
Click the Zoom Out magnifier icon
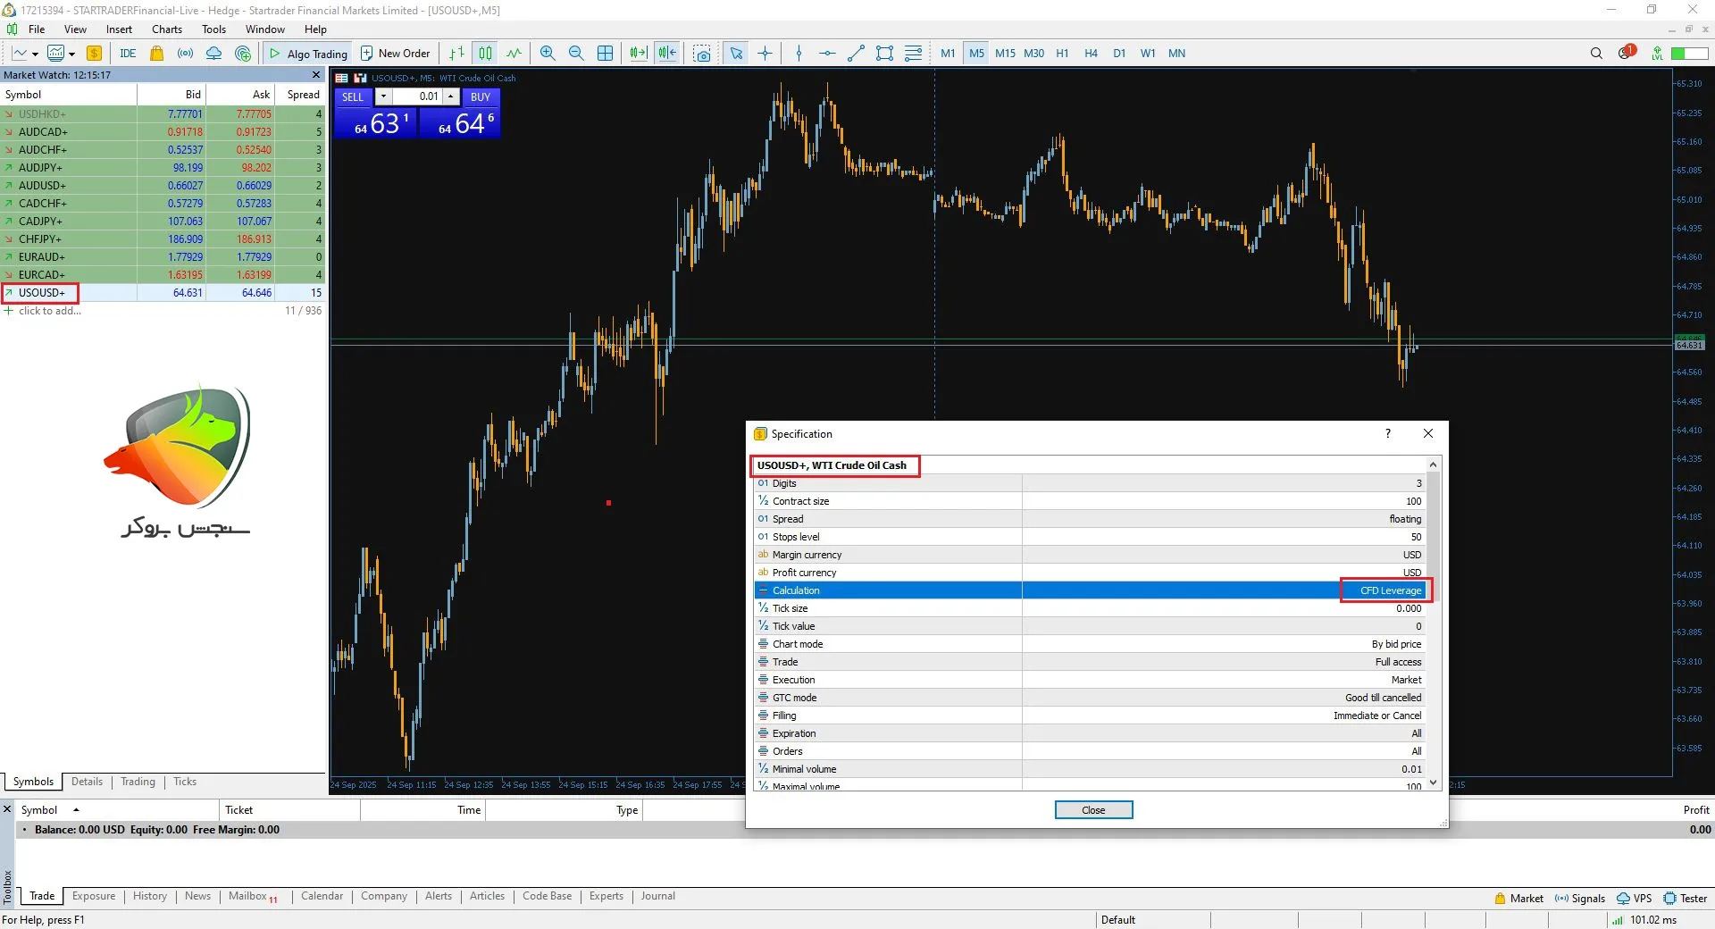[x=576, y=54]
